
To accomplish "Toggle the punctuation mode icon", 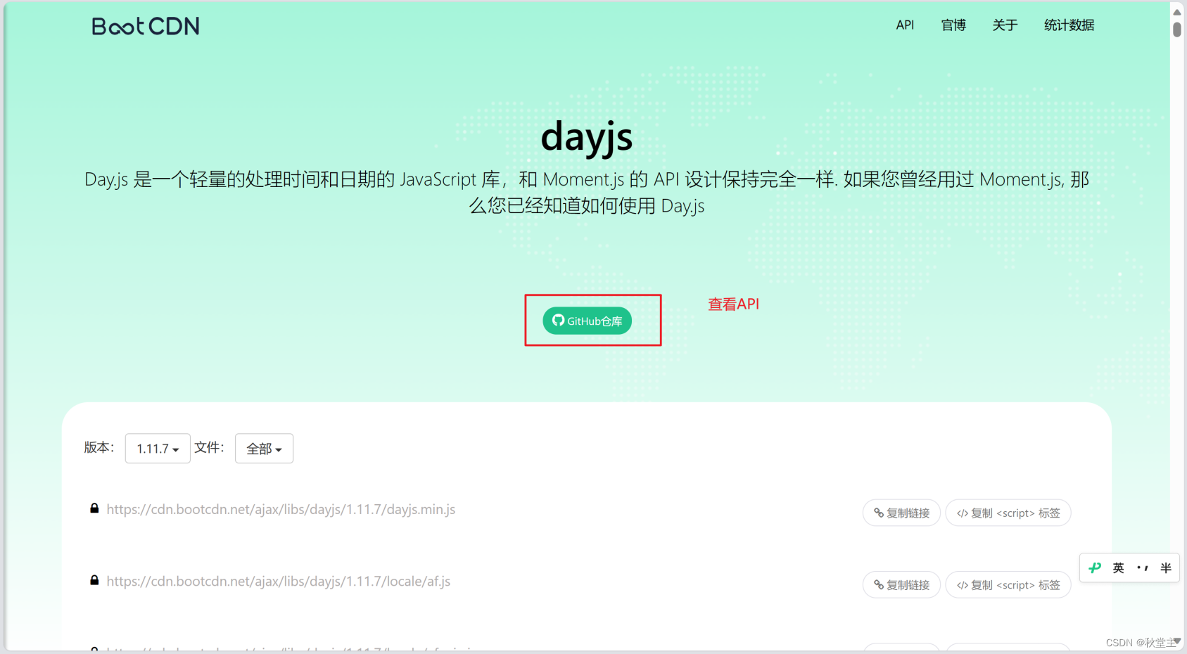I will pos(1143,568).
